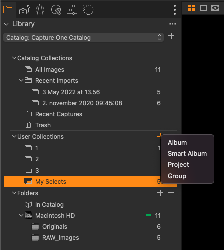Add a folder with the Folders plus
The image size is (224, 250).
pos(160,193)
